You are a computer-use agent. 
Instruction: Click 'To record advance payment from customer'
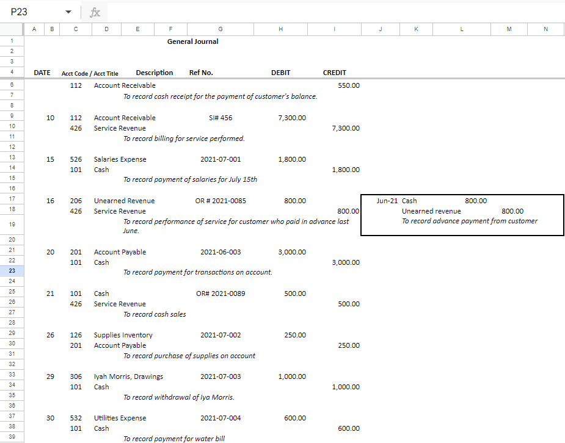(x=470, y=221)
